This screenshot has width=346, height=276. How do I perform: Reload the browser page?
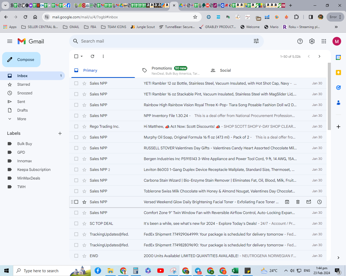[25, 17]
